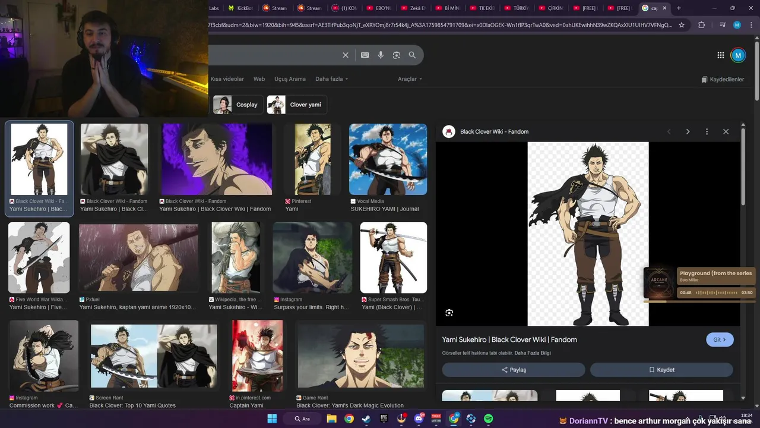
Task: Switch to the TÜRKİY YouTube tab
Action: pyautogui.click(x=516, y=8)
